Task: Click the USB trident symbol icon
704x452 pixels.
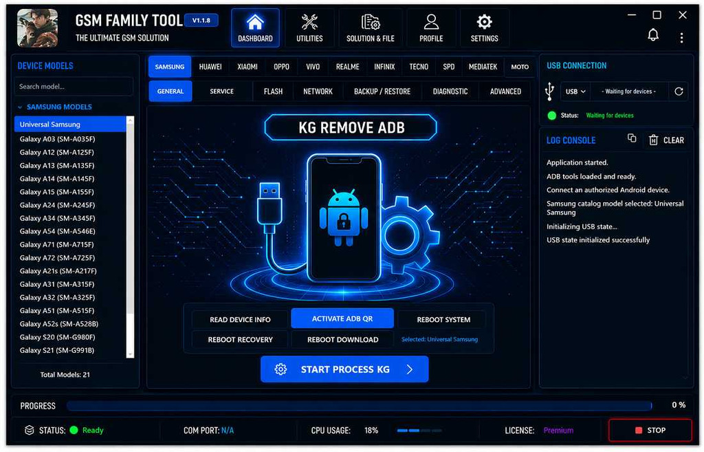Action: pos(549,91)
